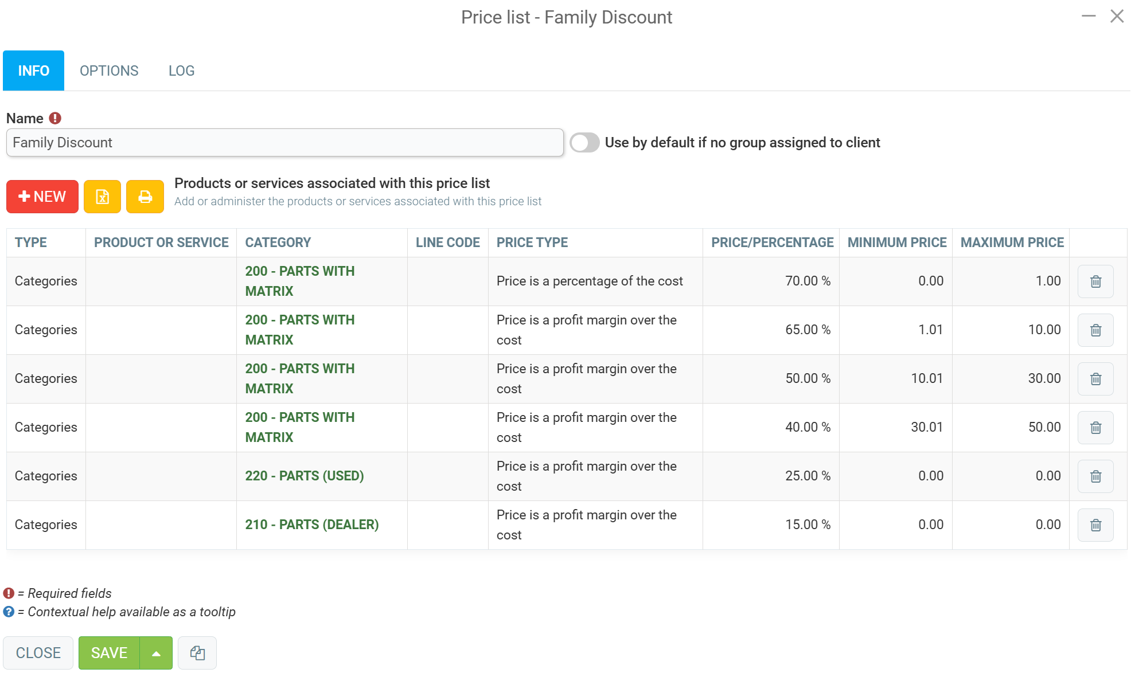Delete the 40.00 % price row
The height and width of the screenshot is (673, 1131).
pos(1095,428)
